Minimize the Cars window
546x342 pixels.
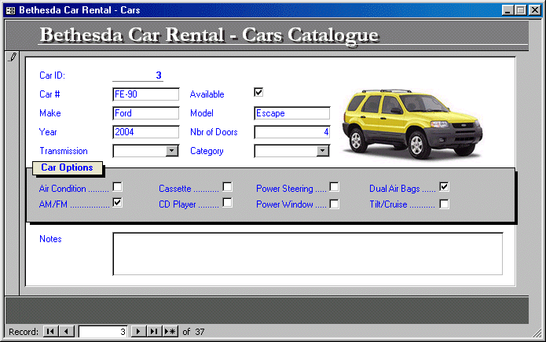click(508, 10)
